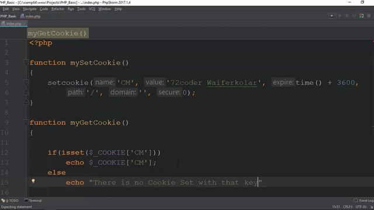374x210 pixels.
Task: Open run configuration dropdown
Action: 331,16
